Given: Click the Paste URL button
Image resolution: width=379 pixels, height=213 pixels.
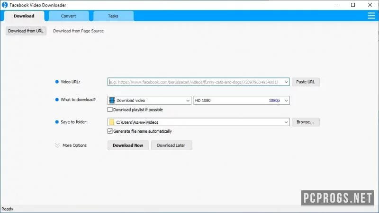Looking at the screenshot, I should click(x=306, y=82).
